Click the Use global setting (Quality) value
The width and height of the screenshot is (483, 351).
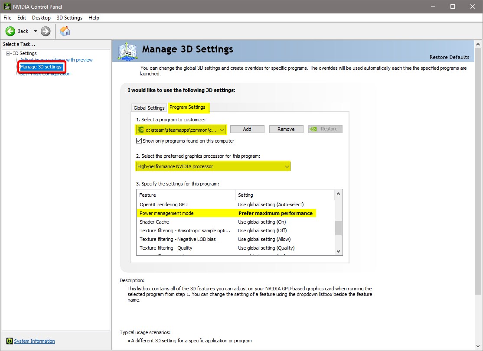(x=266, y=247)
